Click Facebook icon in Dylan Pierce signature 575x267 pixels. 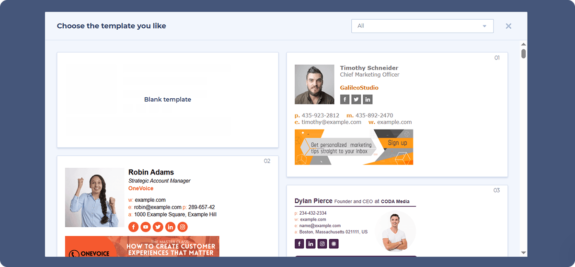click(x=299, y=244)
